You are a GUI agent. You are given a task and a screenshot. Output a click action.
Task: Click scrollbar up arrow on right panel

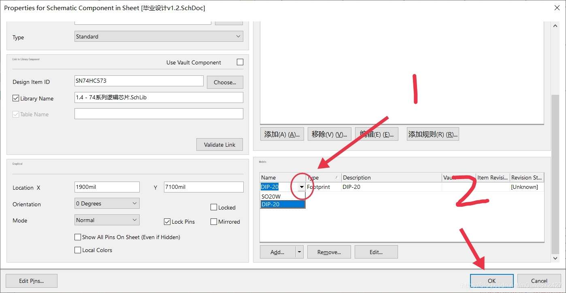tap(556, 26)
